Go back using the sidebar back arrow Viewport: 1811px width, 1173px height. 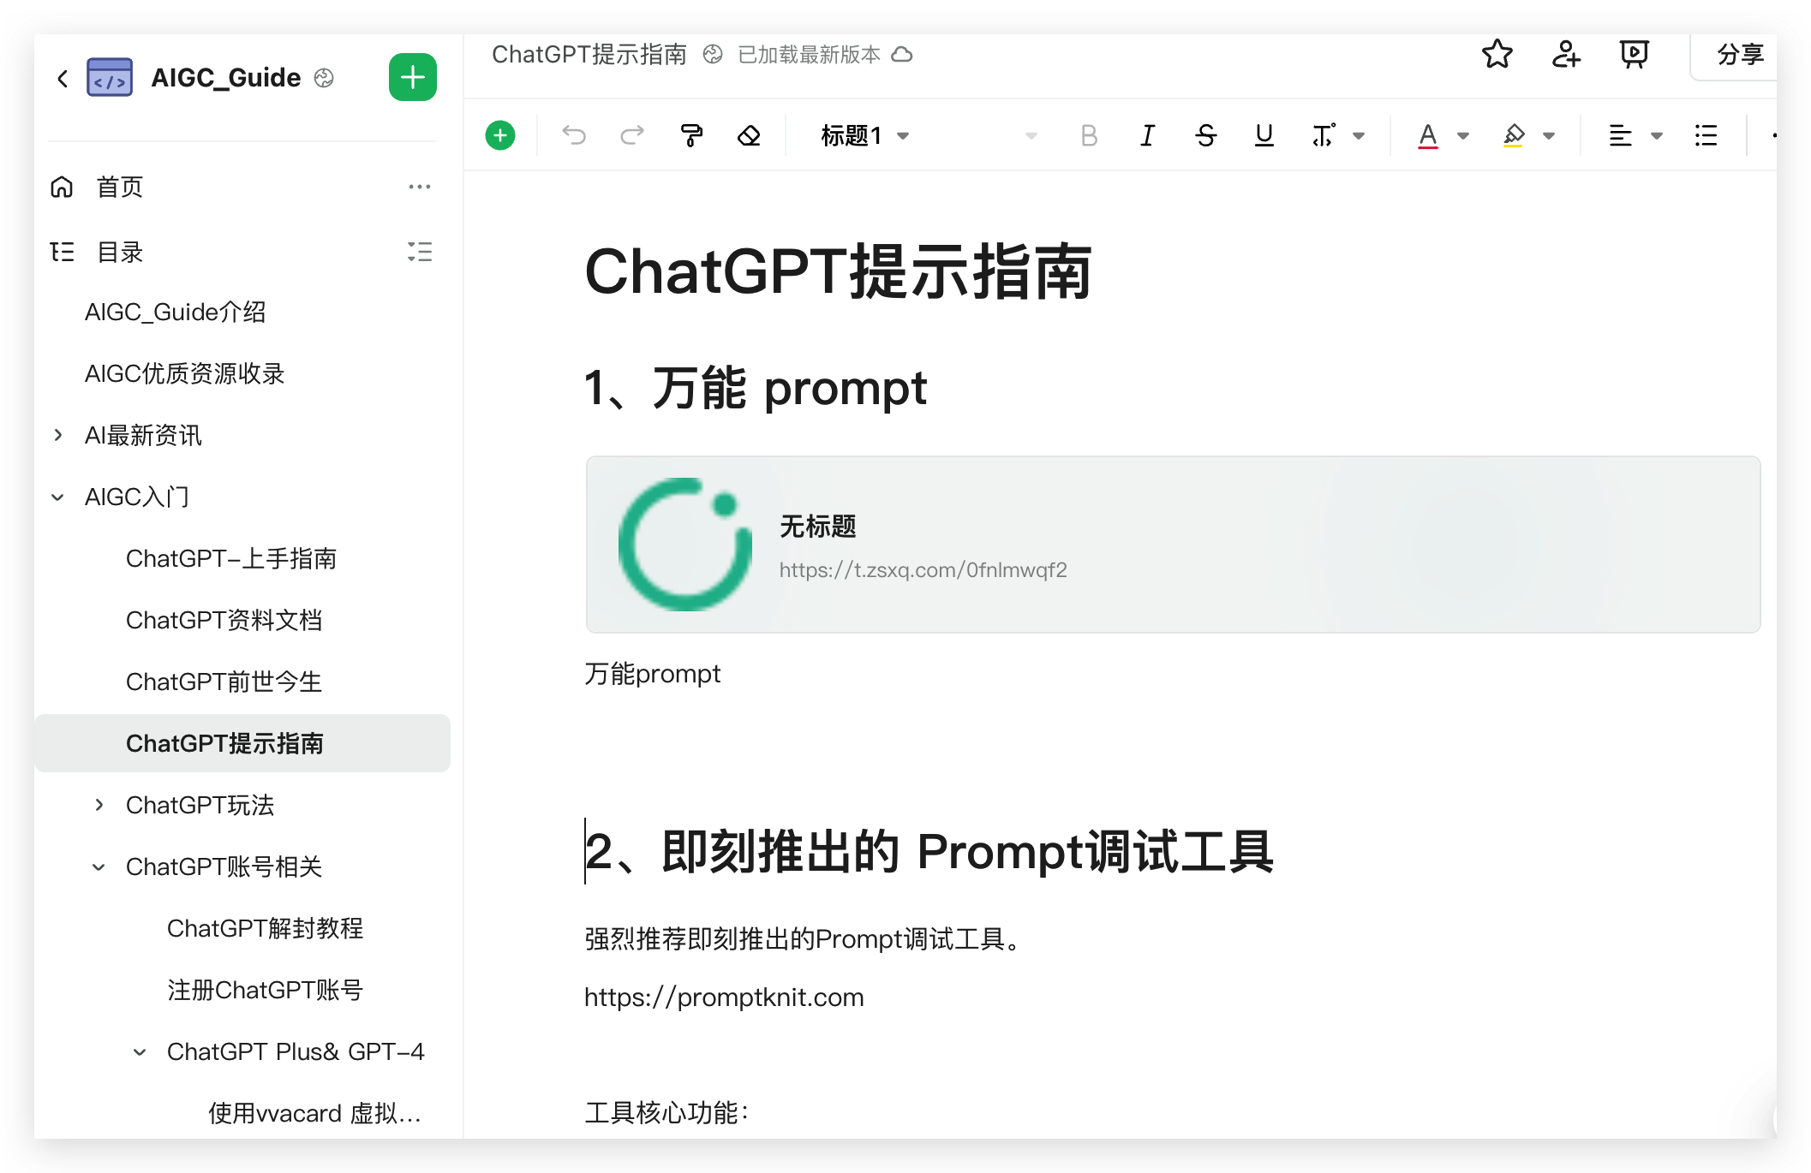click(x=63, y=79)
